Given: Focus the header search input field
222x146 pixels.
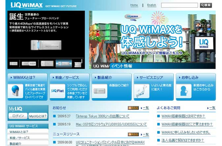Looking at the screenshot, I should pyautogui.click(x=179, y=5).
